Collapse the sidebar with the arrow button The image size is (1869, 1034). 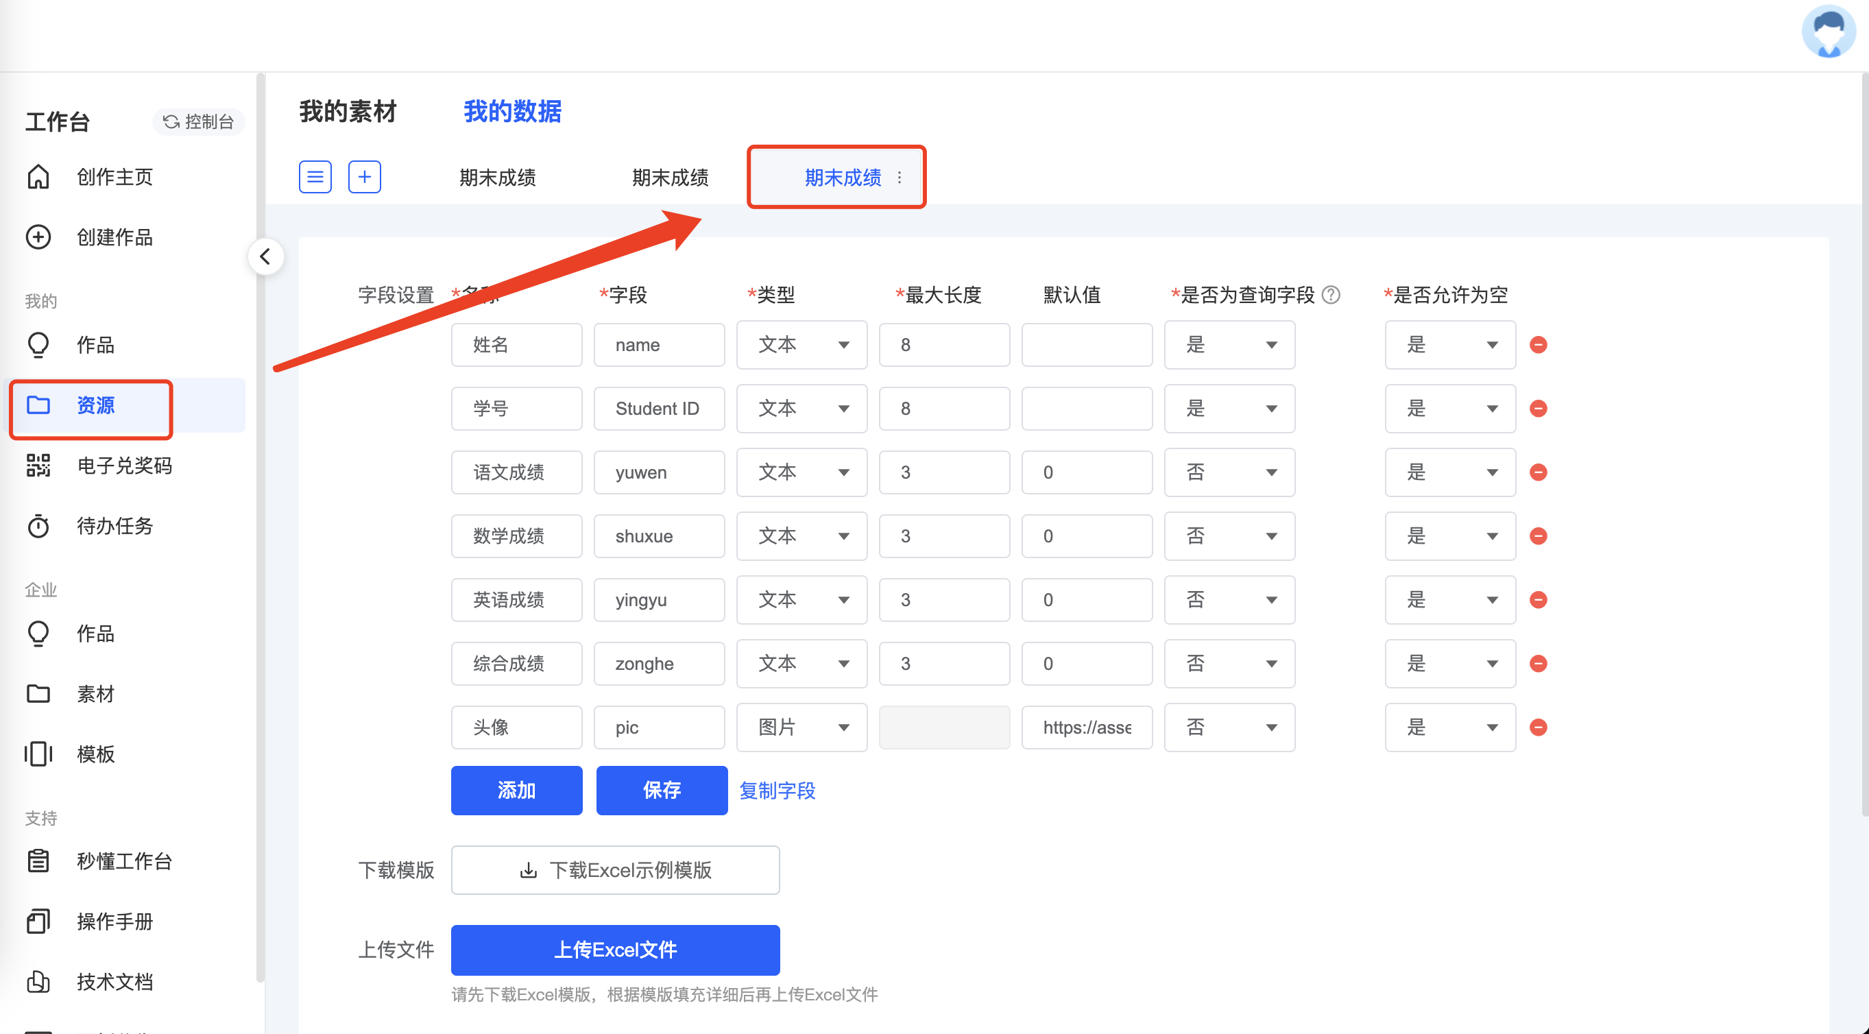[x=265, y=256]
